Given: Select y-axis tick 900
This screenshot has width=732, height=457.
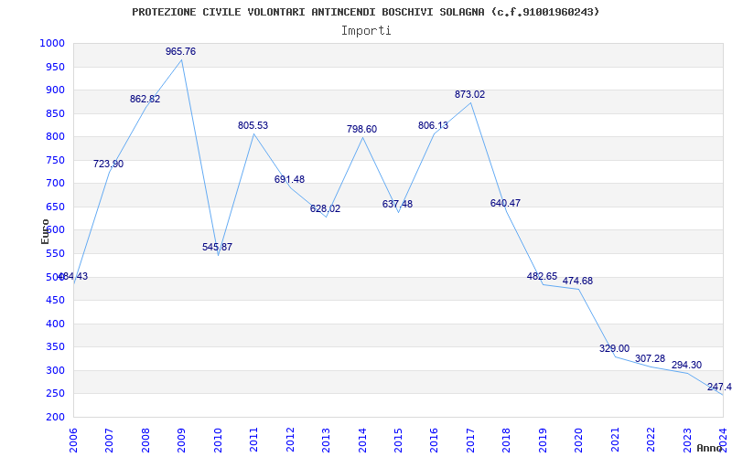Looking at the screenshot, I should click(x=55, y=90).
